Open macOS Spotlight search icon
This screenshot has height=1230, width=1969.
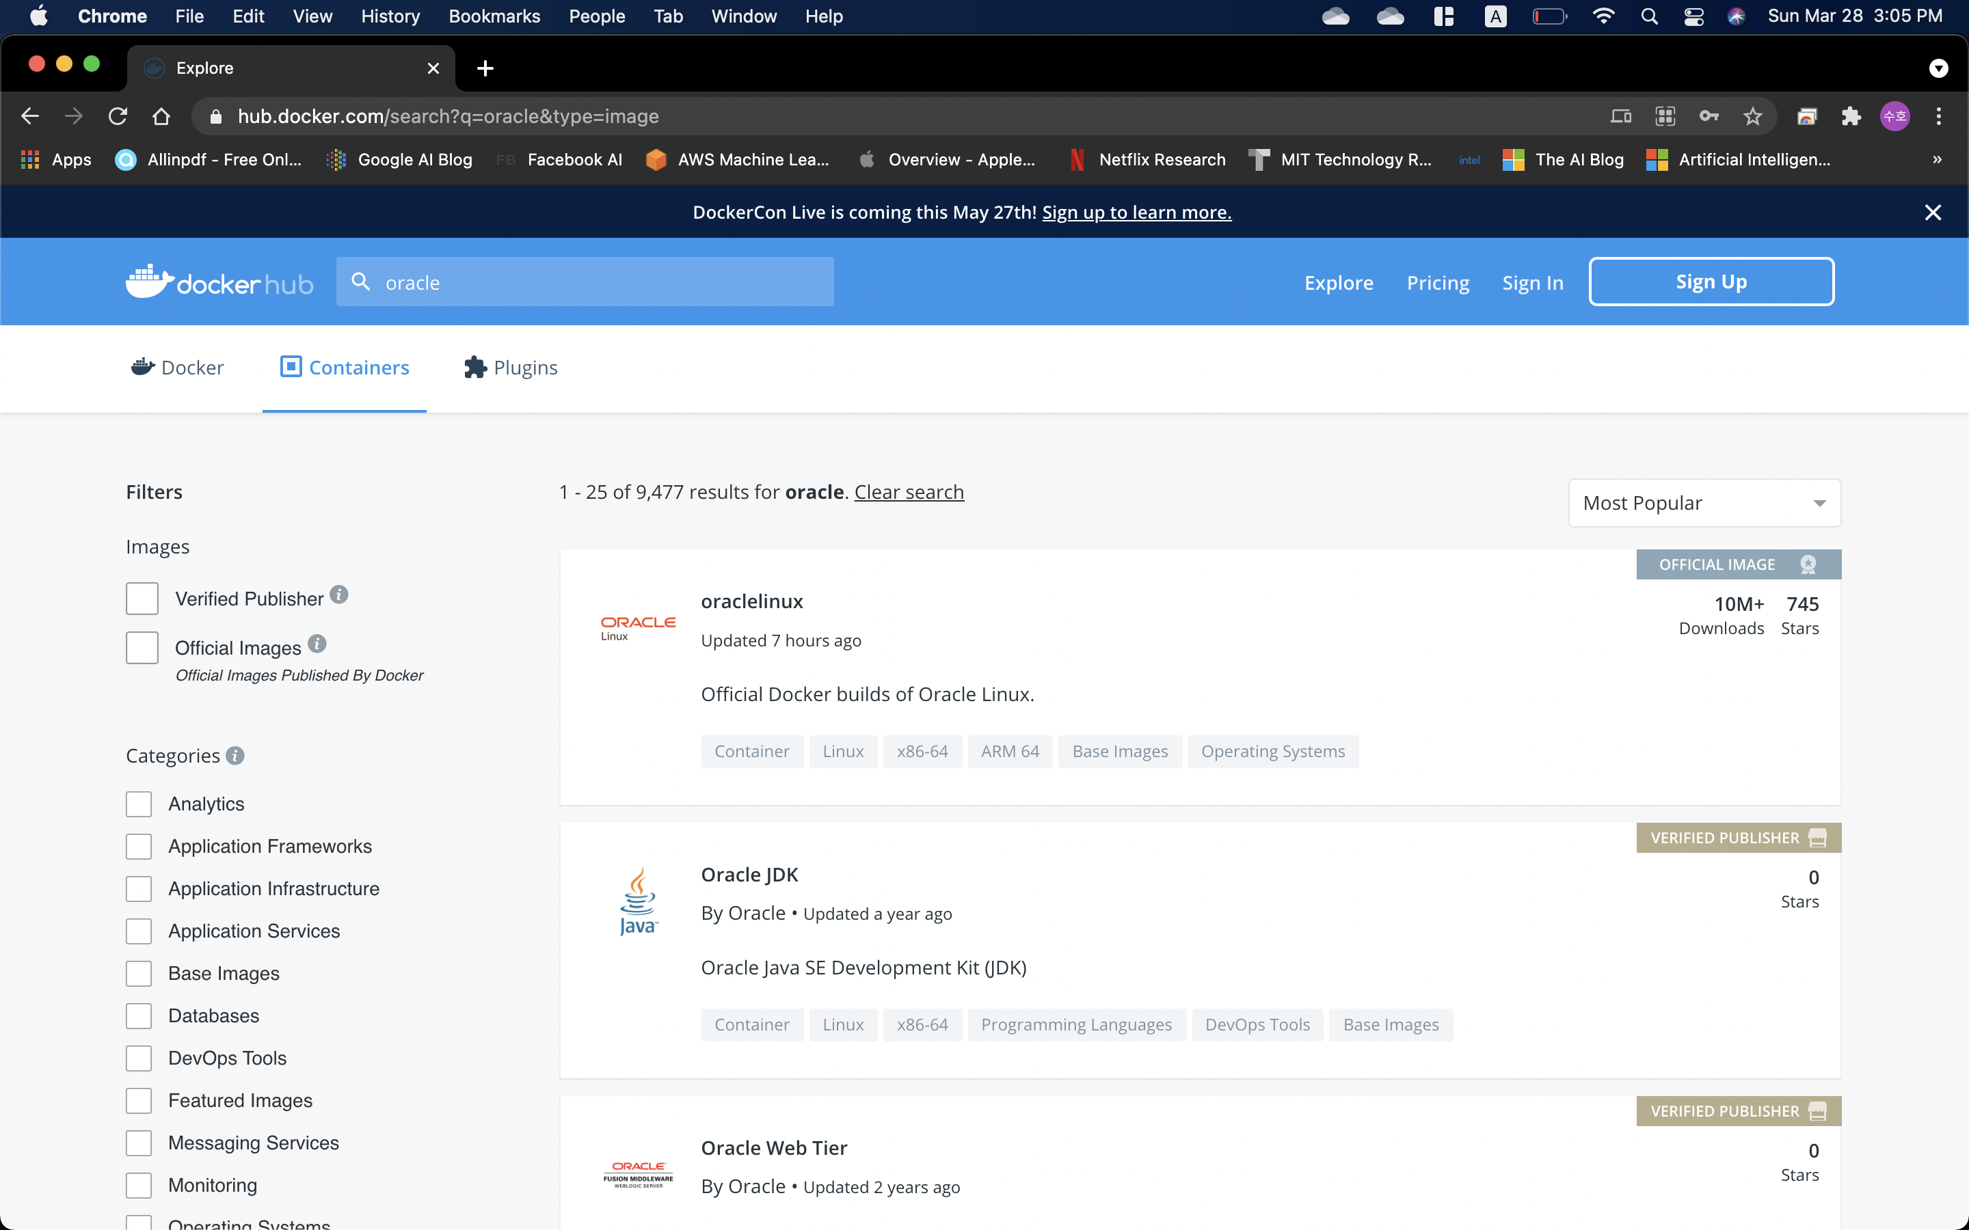point(1649,16)
